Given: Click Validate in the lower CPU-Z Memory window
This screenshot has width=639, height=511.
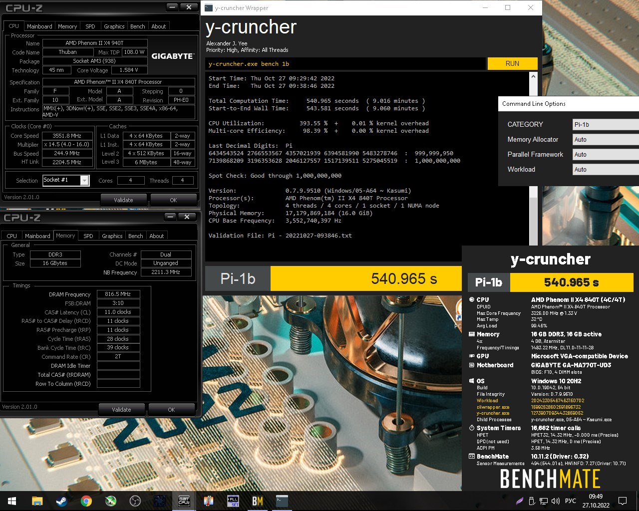Looking at the screenshot, I should point(121,410).
